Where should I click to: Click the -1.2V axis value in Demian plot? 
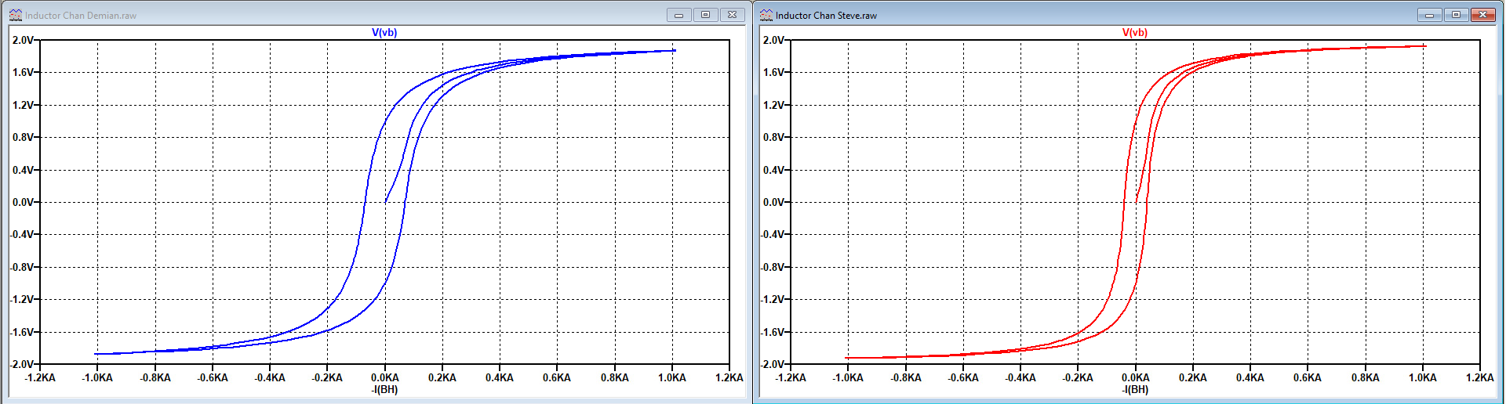(x=22, y=299)
